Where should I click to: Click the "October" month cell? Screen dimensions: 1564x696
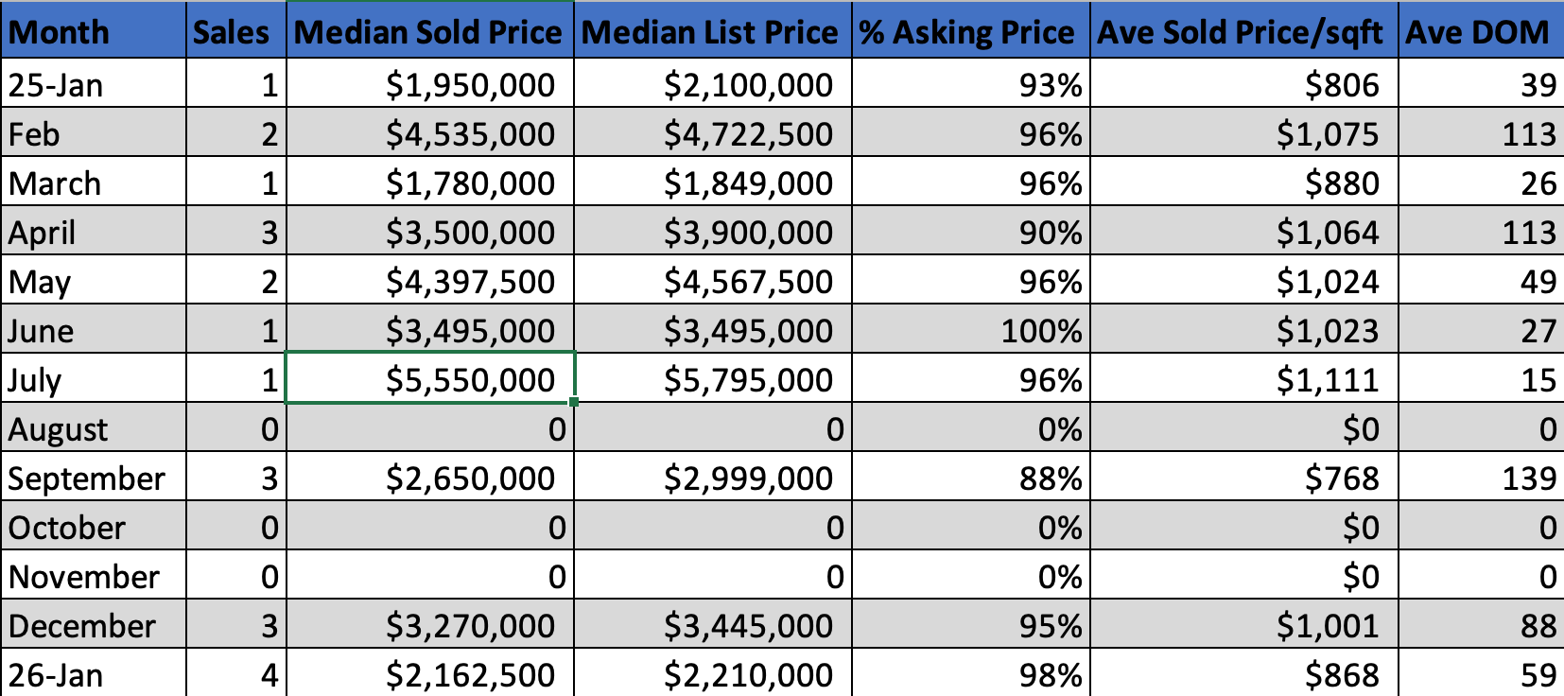(x=94, y=528)
